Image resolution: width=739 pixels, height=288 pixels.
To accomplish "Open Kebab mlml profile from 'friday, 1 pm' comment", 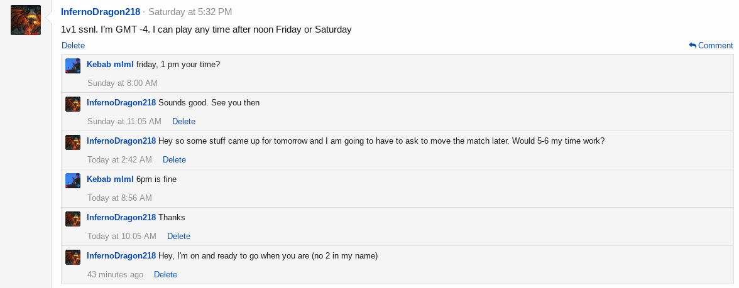I will pos(110,64).
